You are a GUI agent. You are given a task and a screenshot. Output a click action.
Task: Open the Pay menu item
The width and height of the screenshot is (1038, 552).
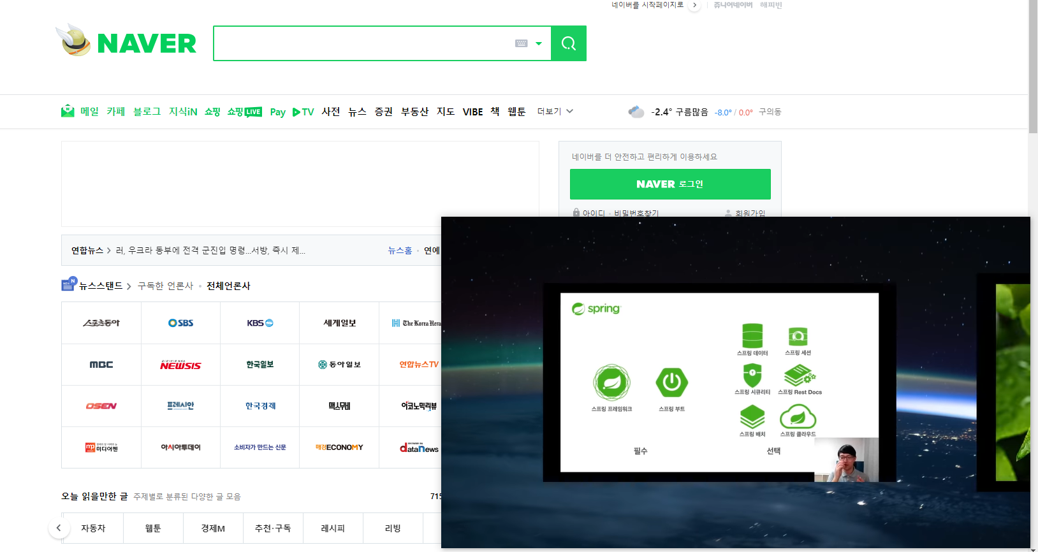[277, 112]
